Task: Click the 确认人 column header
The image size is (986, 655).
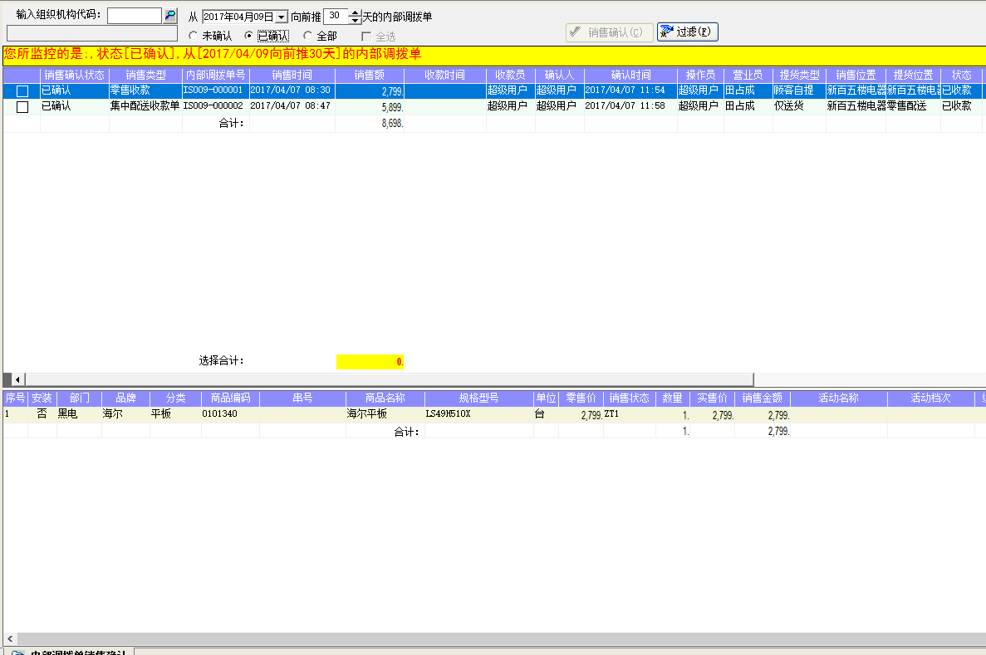Action: 559,75
